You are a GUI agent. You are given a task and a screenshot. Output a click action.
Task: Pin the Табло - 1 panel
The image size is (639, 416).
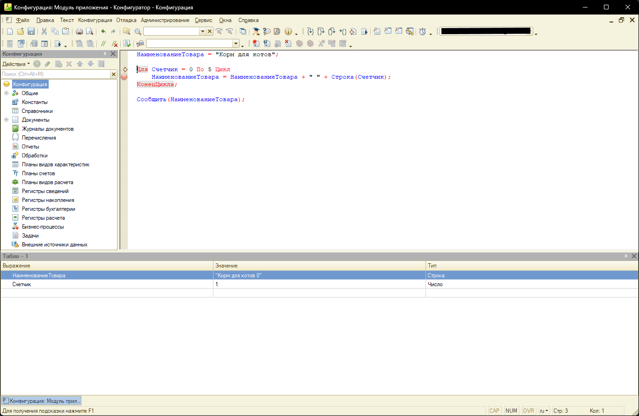pyautogui.click(x=626, y=256)
